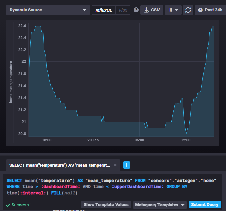
Task: Click the Submit Query button
Action: pos(205,205)
